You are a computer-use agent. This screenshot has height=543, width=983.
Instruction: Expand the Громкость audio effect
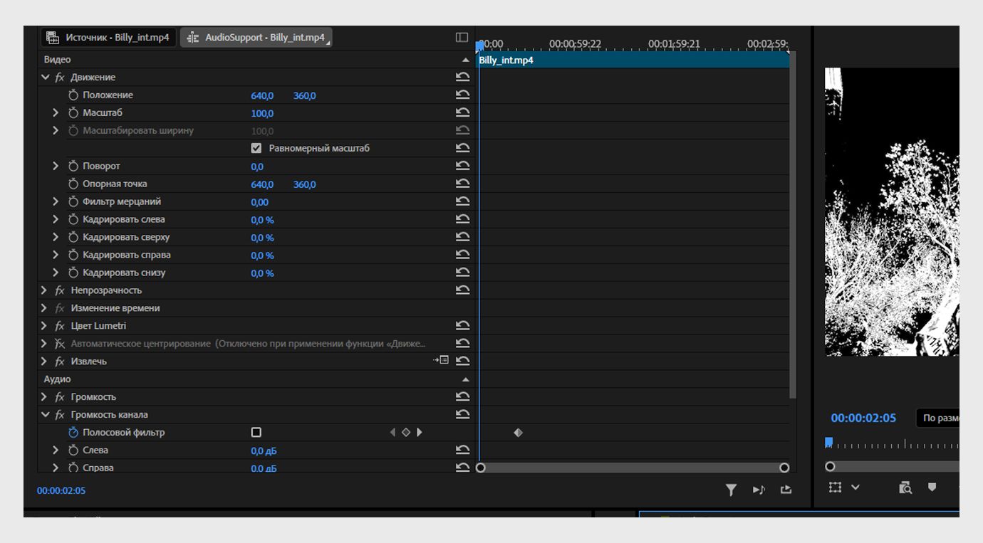44,396
